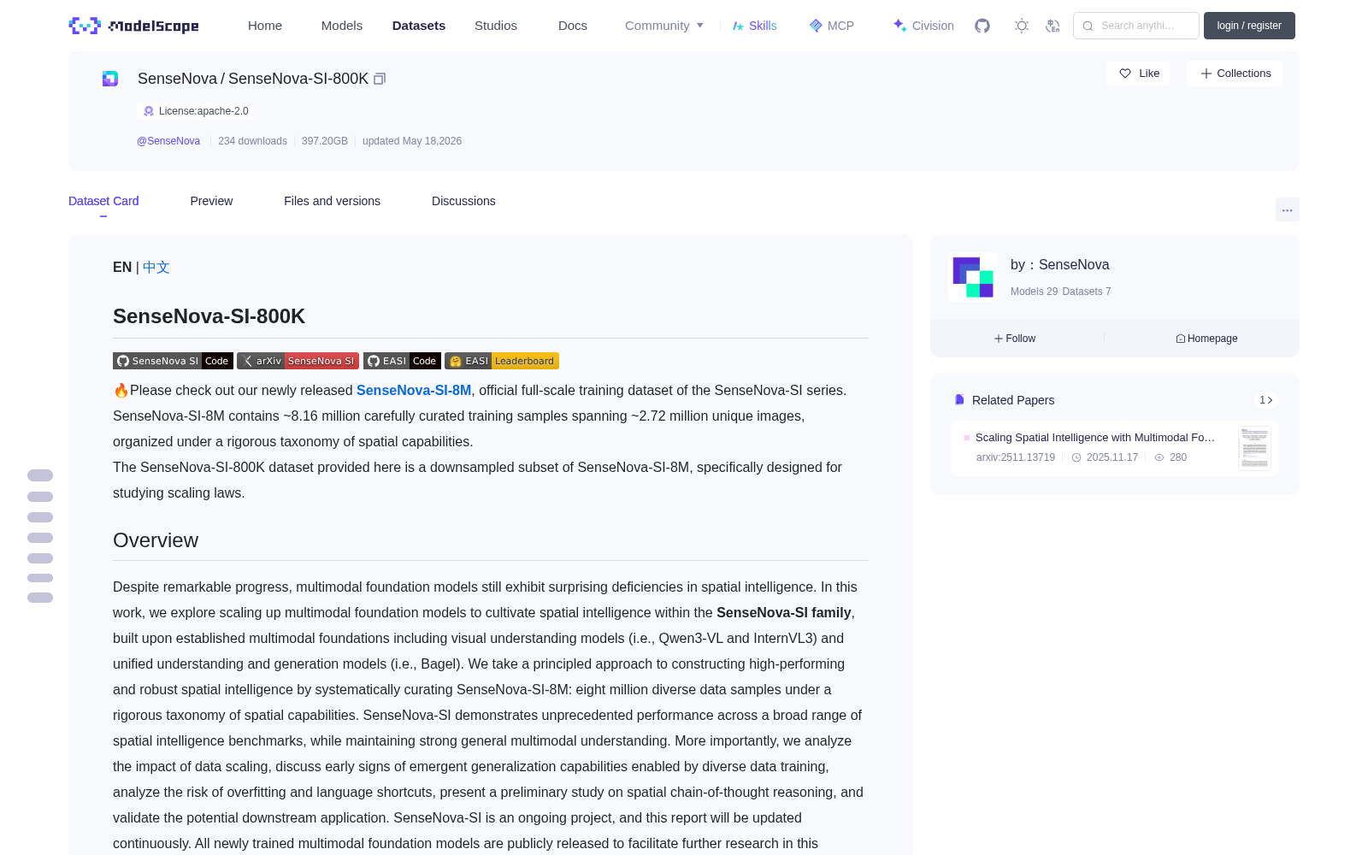Open the EASI Code GitHub badge

pos(402,361)
